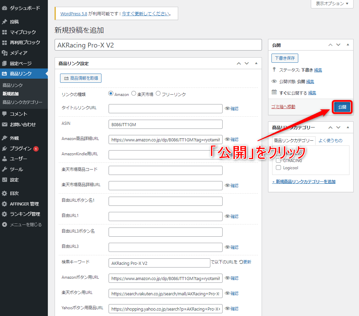
Task: Preview Amazonボタン用URL with its 確認 eye
Action: click(x=231, y=278)
